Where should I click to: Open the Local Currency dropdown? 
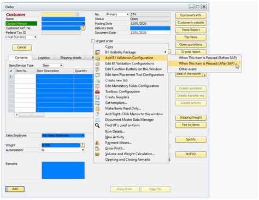36,37
